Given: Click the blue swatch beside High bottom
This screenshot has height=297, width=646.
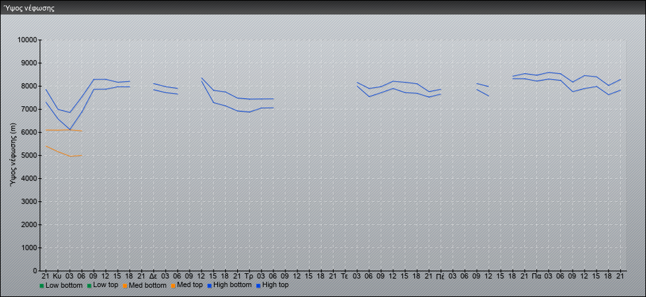Looking at the screenshot, I should click(x=209, y=286).
